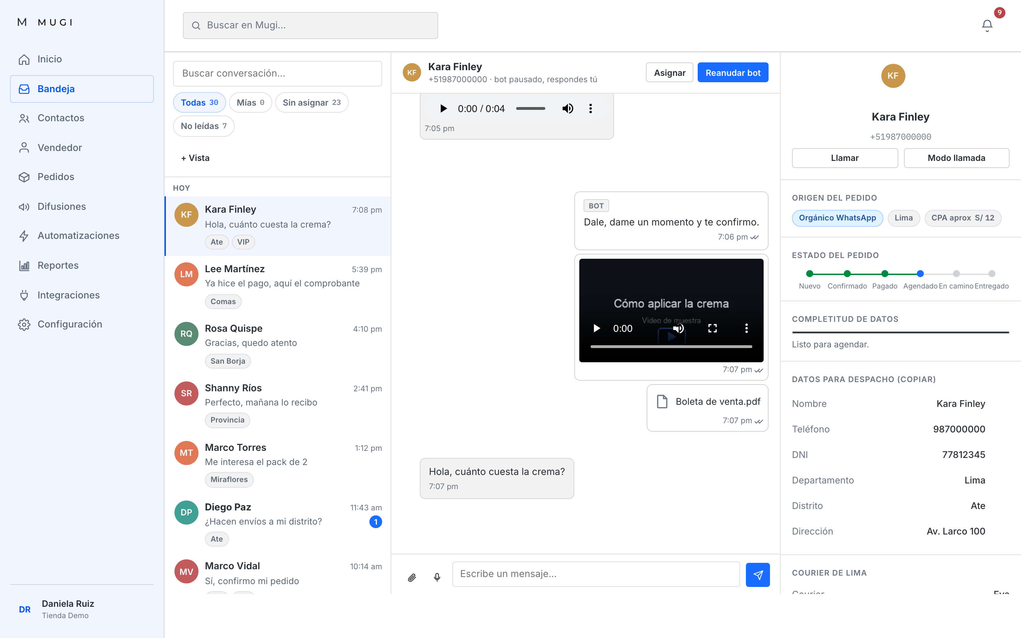
Task: Click the Asignar button
Action: (x=670, y=73)
